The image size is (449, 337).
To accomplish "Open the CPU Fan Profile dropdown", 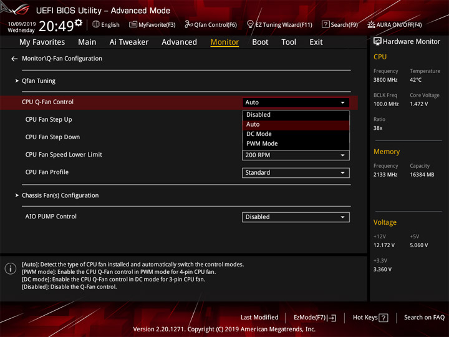I will [296, 173].
